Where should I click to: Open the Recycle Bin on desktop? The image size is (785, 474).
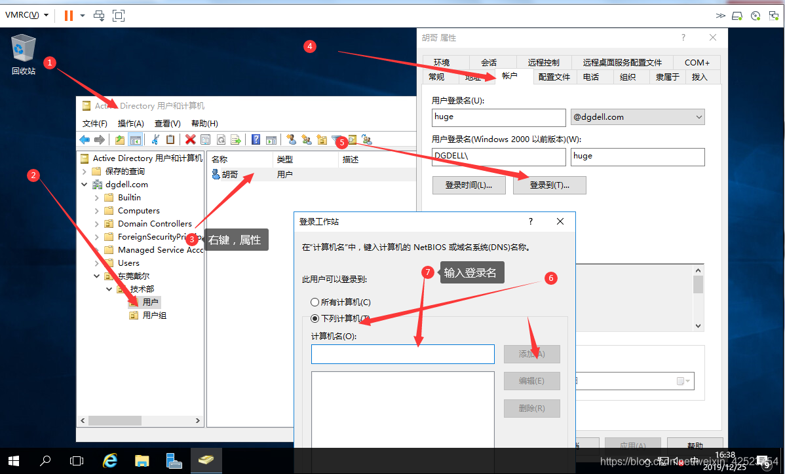(x=24, y=54)
